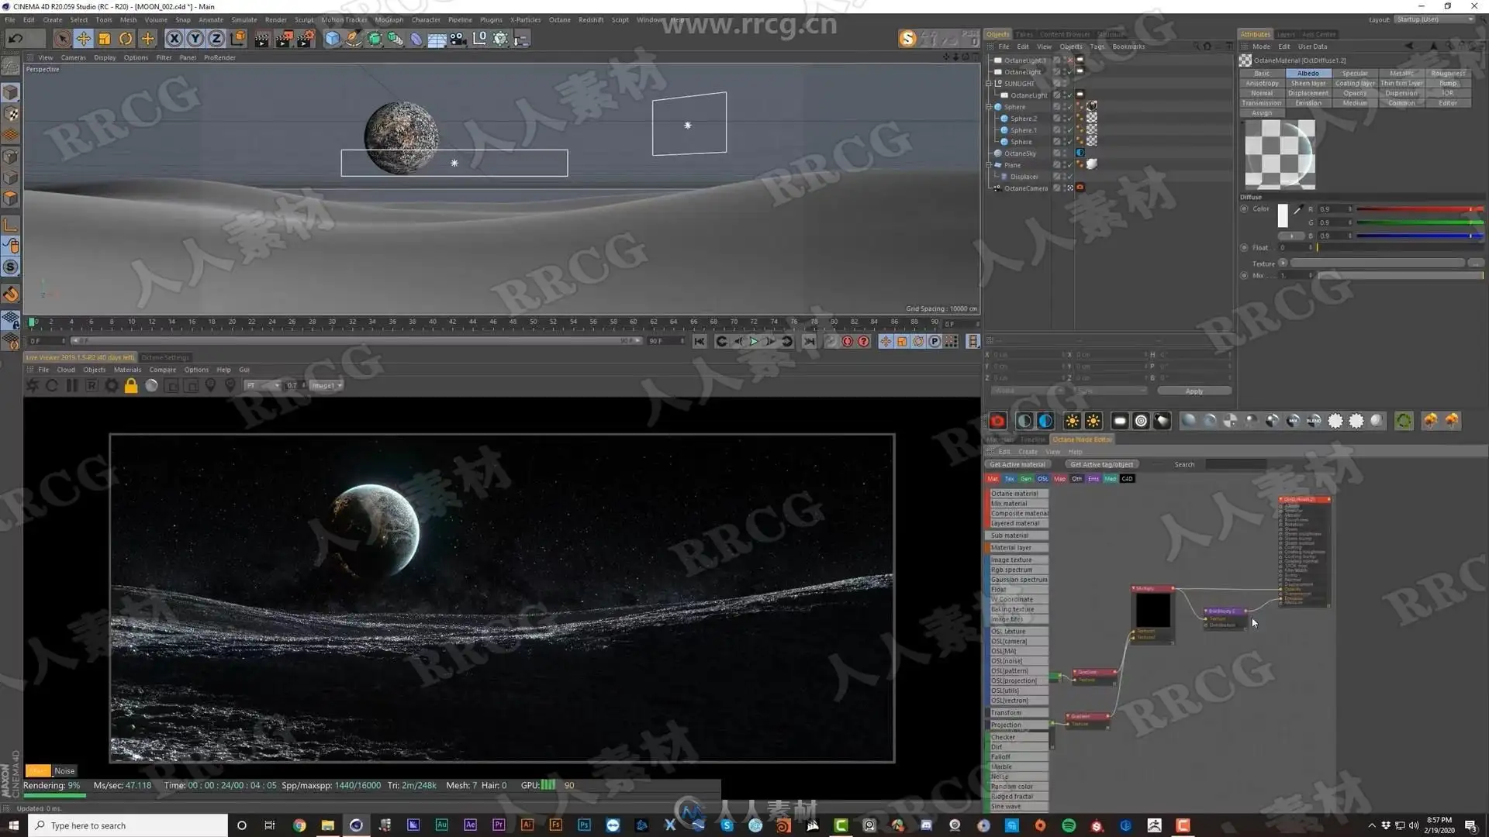This screenshot has width=1489, height=837.
Task: Click the Apply button in coordinates panel
Action: [1194, 391]
